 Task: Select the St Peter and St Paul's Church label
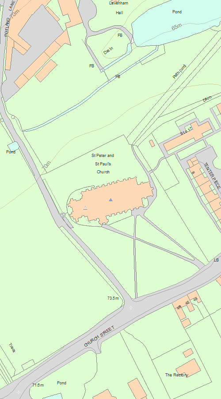(x=103, y=164)
